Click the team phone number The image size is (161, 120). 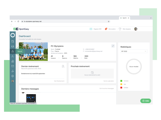(90, 49)
